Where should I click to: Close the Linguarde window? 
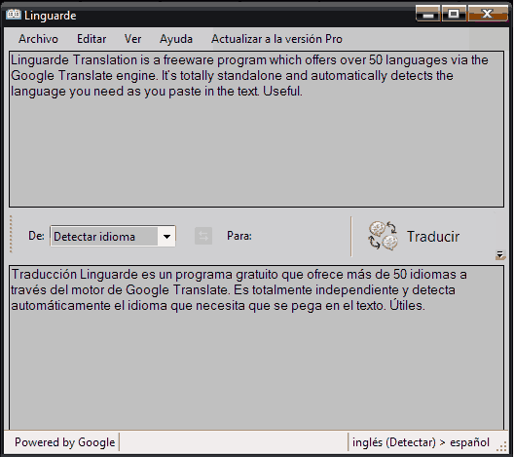tap(488, 14)
